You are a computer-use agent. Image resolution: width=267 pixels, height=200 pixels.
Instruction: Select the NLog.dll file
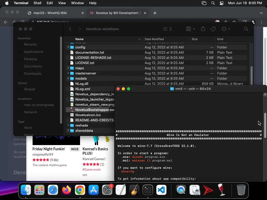[x=82, y=84]
